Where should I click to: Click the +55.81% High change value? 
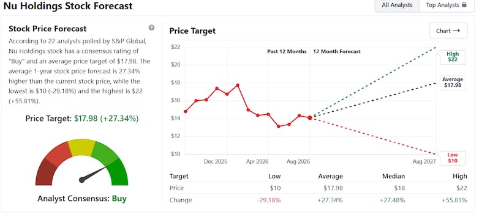(x=454, y=200)
